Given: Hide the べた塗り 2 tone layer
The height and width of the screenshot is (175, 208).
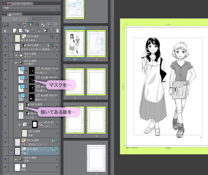Looking at the screenshot, I should (5, 89).
